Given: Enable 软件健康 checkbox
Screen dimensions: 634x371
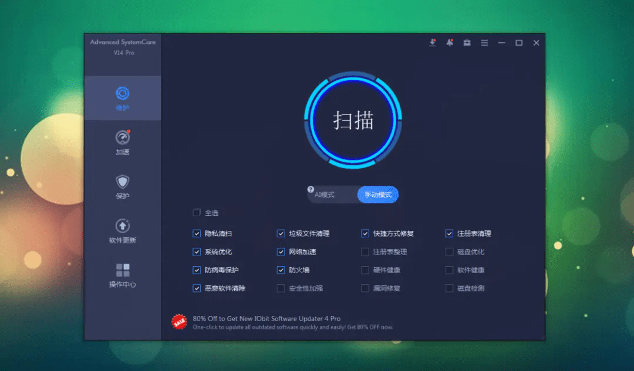Looking at the screenshot, I should [x=449, y=270].
